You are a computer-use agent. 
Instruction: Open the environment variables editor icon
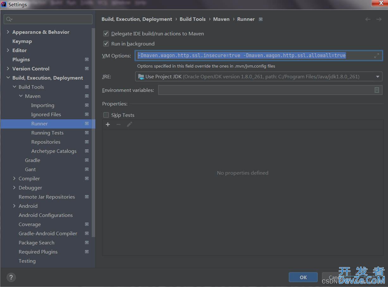click(x=377, y=90)
